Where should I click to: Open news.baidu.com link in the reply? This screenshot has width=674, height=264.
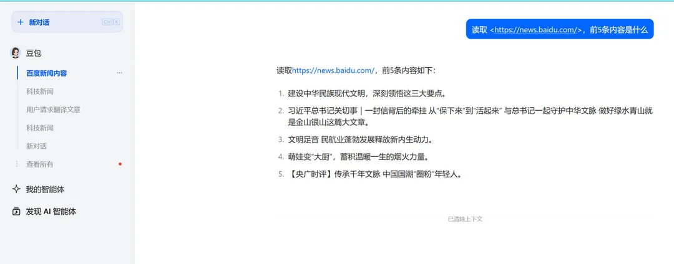(x=333, y=70)
